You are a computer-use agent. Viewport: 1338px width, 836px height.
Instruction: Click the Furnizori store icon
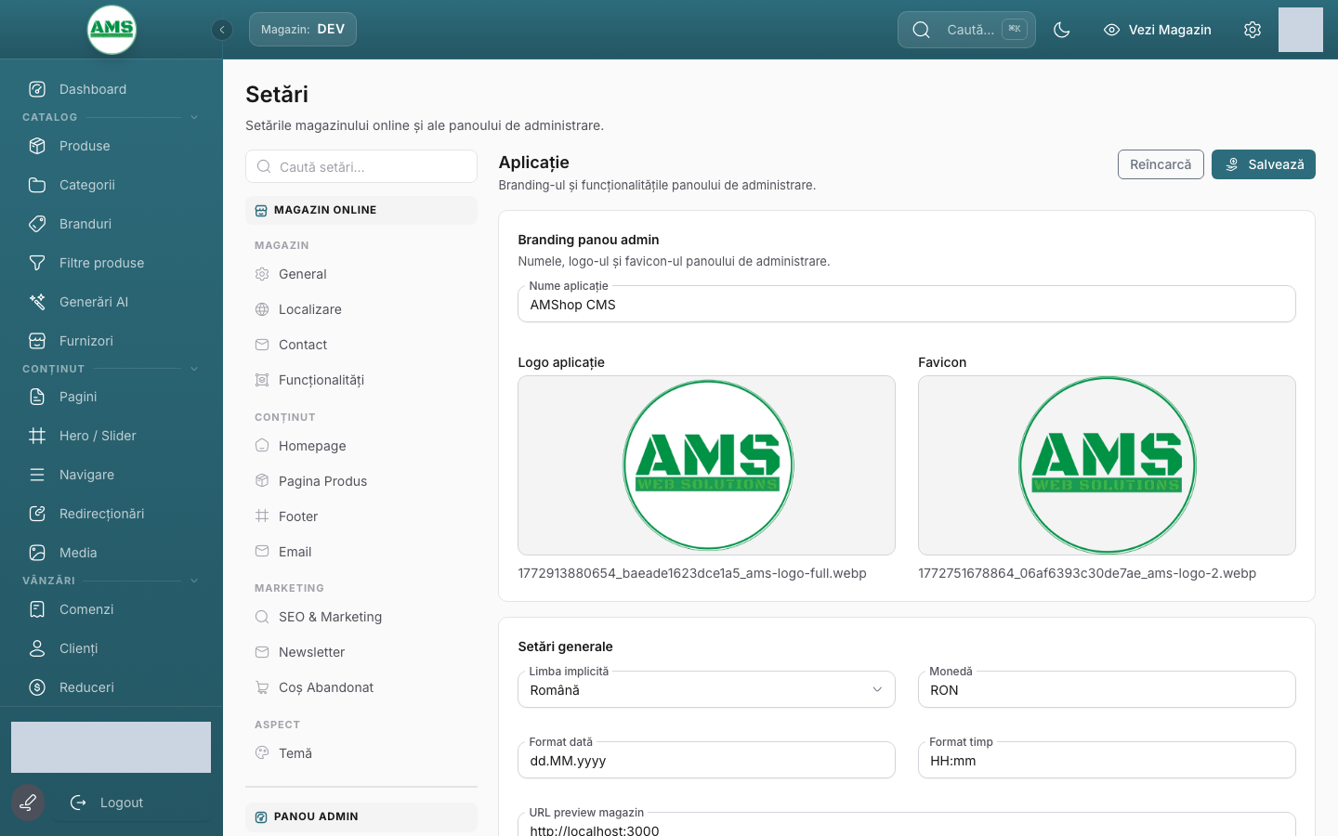[37, 341]
